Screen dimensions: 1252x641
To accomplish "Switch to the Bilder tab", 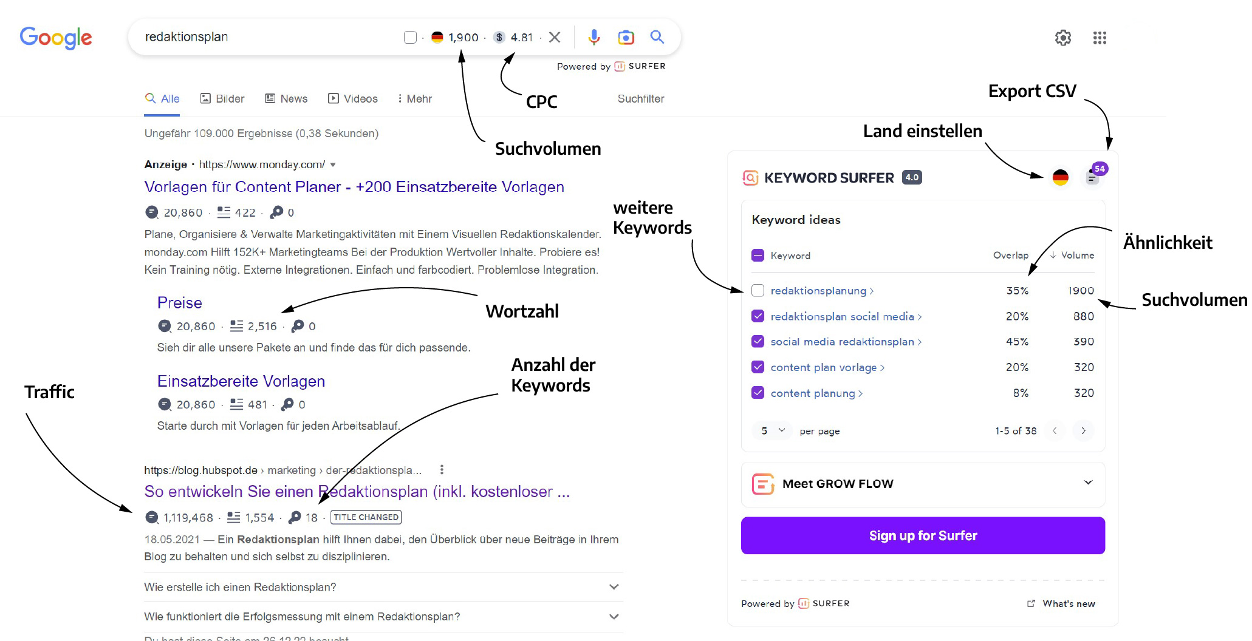I will (222, 98).
